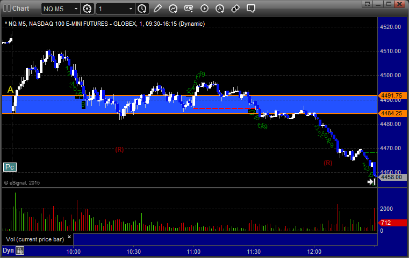This screenshot has height=258, width=409.
Task: Select the Vol (current price bar) tab
Action: (x=35, y=239)
